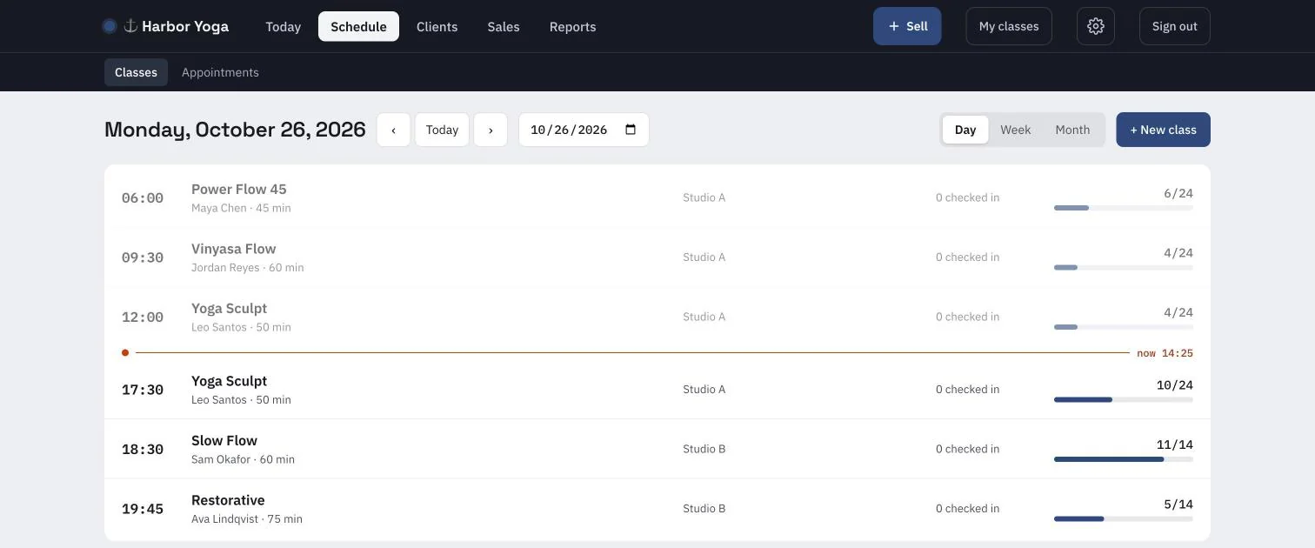Click the Vinyasa Flow capacity bar

(x=1124, y=268)
